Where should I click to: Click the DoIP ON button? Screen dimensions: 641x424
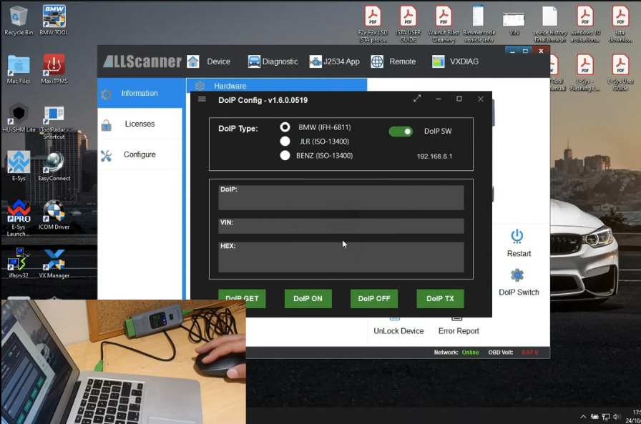(308, 299)
